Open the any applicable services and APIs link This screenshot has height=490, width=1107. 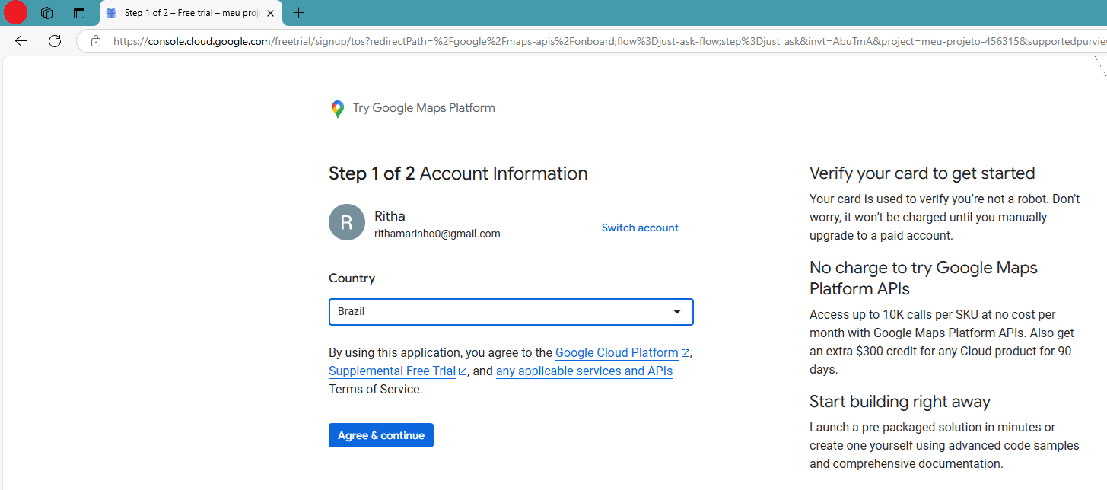coord(584,371)
